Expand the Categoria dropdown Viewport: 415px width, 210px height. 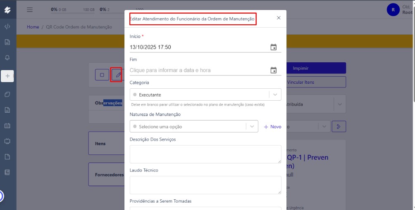click(275, 94)
